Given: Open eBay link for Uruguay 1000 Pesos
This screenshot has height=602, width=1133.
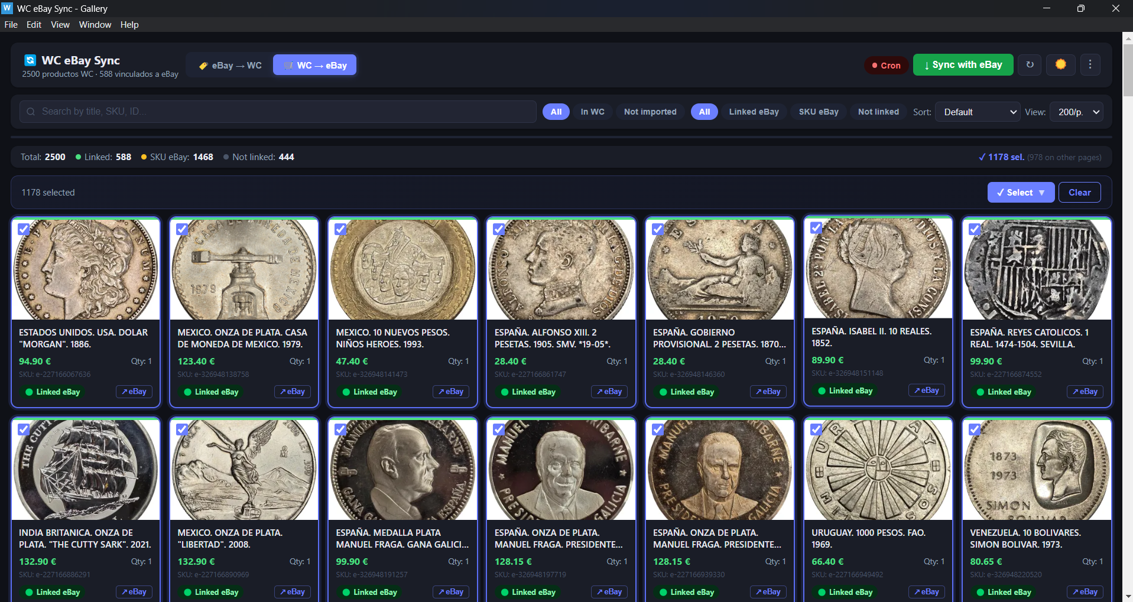Looking at the screenshot, I should pyautogui.click(x=926, y=592).
